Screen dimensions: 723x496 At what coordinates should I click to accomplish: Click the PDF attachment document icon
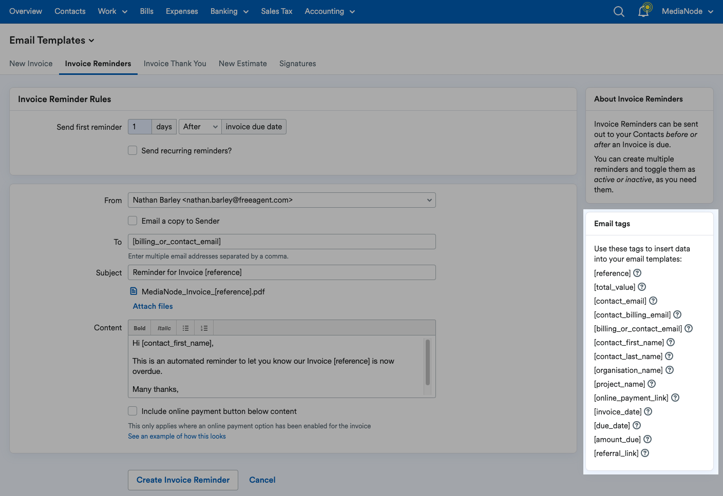point(134,291)
